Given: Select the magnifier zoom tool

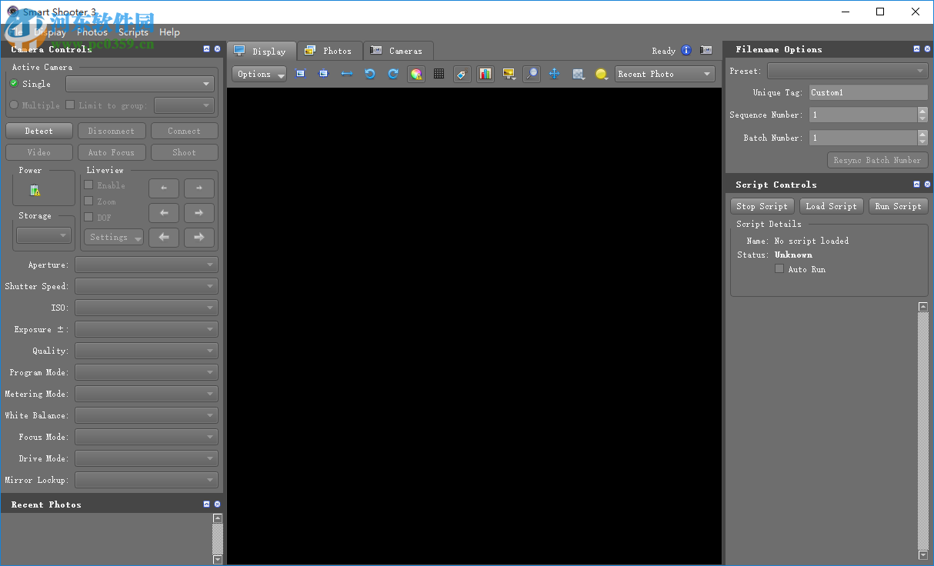Looking at the screenshot, I should 531,74.
